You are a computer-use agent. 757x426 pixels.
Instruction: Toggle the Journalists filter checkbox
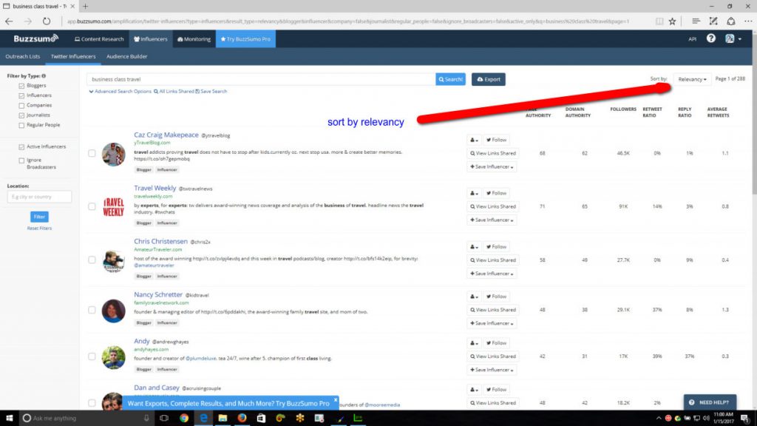pos(21,115)
